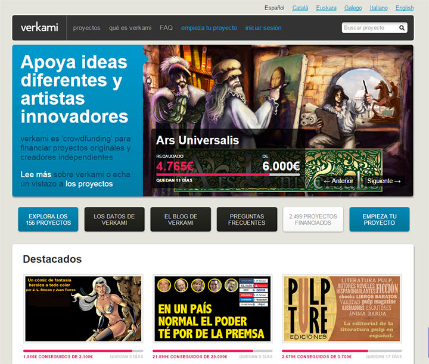Open Los datos de Verkami
This screenshot has width=429, height=364.
pos(114,219)
